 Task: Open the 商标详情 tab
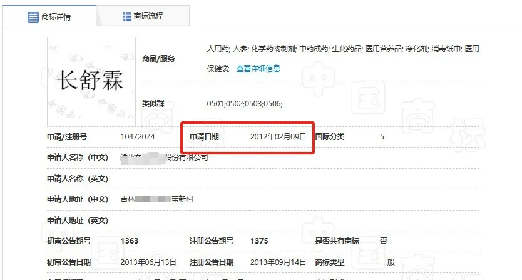[x=49, y=16]
